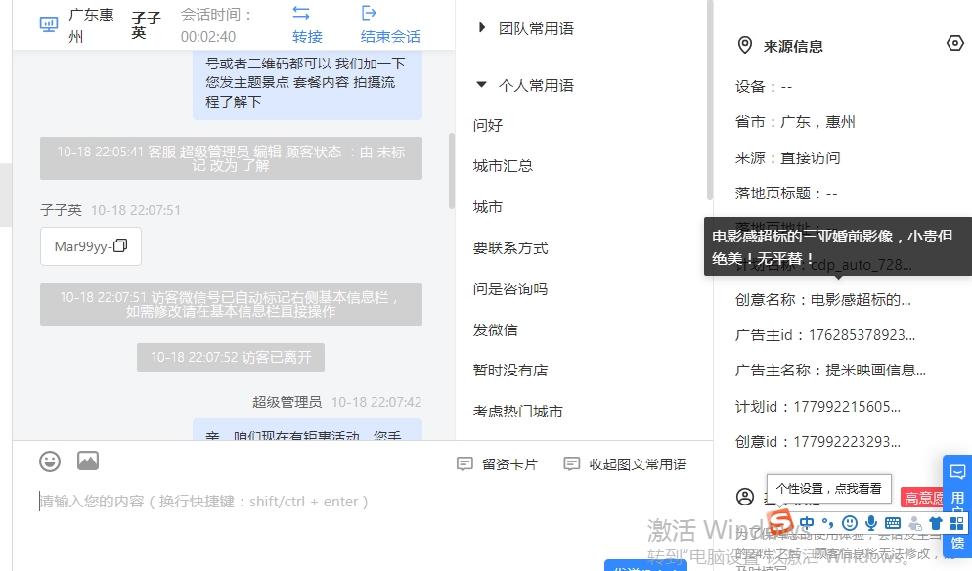The height and width of the screenshot is (571, 972).
Task: Click the Mar99yy- message bubble
Action: coord(91,246)
